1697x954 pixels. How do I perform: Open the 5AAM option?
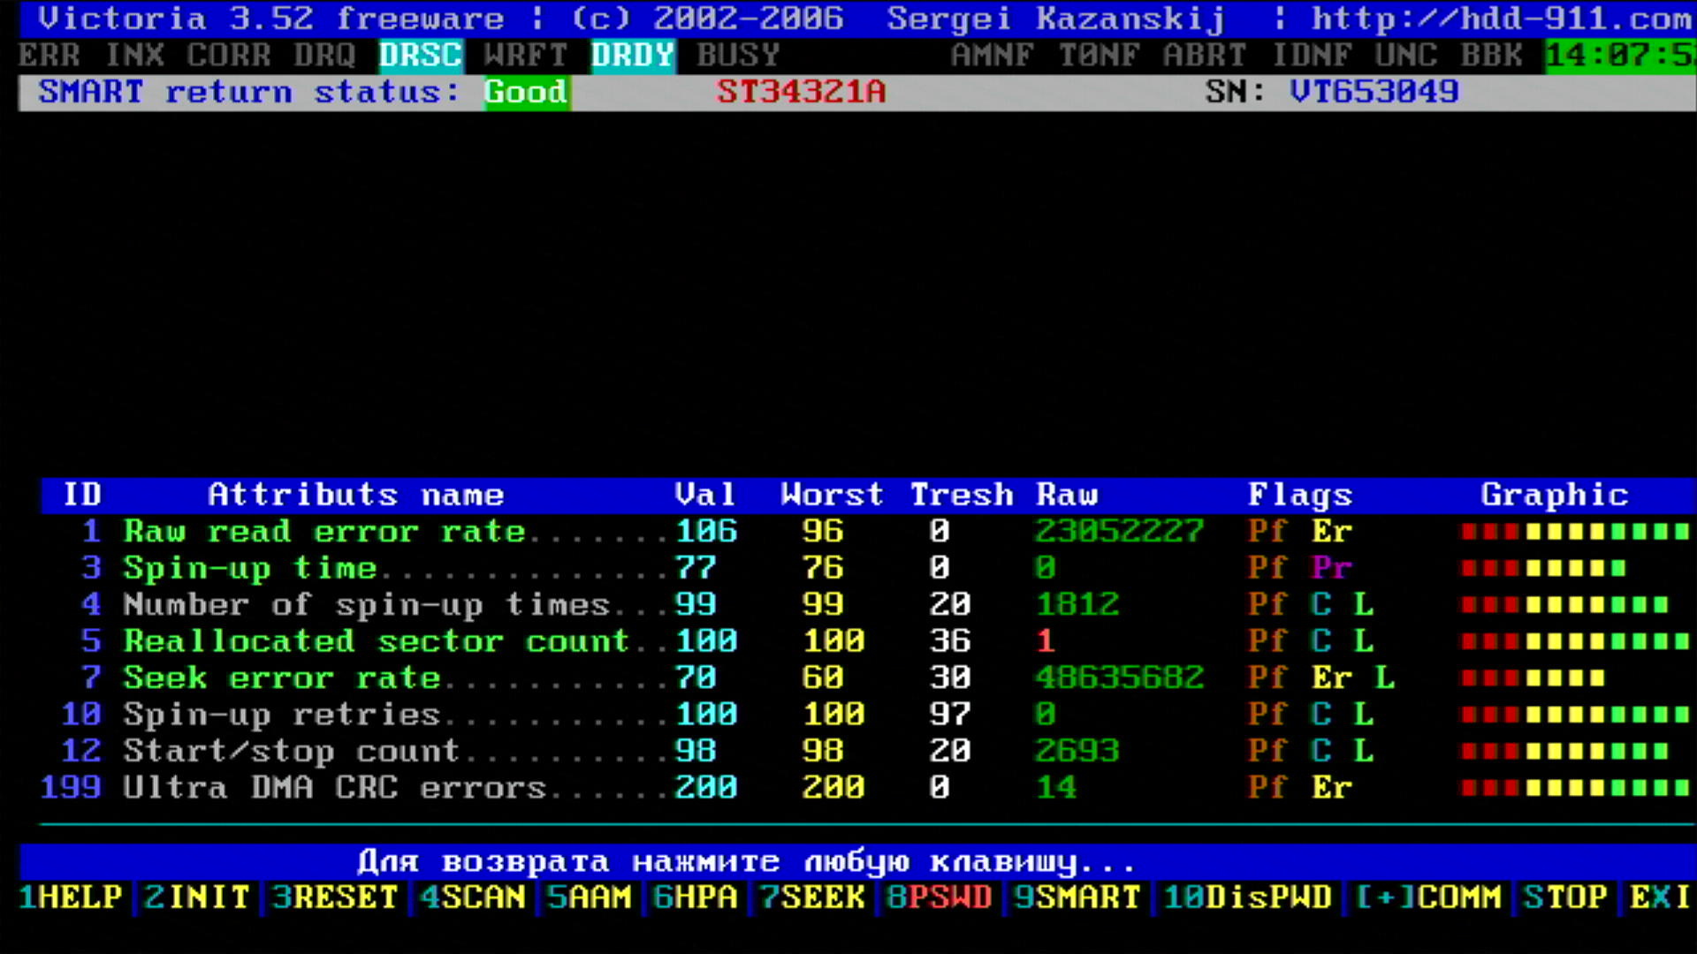(589, 897)
